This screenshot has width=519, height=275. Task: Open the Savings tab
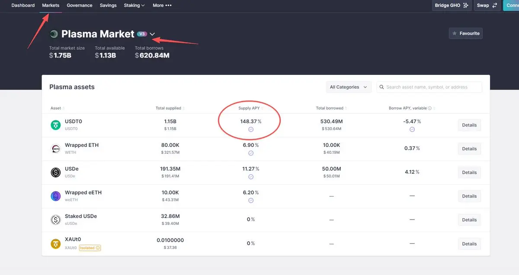(108, 5)
